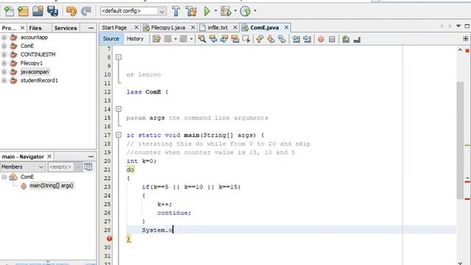Screen dimensions: 471x265
Task: Find previous occurrence in editor toolbar
Action: (213, 39)
